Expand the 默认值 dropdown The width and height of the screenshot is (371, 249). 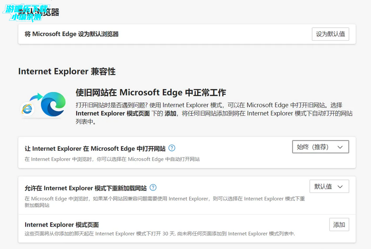click(329, 186)
